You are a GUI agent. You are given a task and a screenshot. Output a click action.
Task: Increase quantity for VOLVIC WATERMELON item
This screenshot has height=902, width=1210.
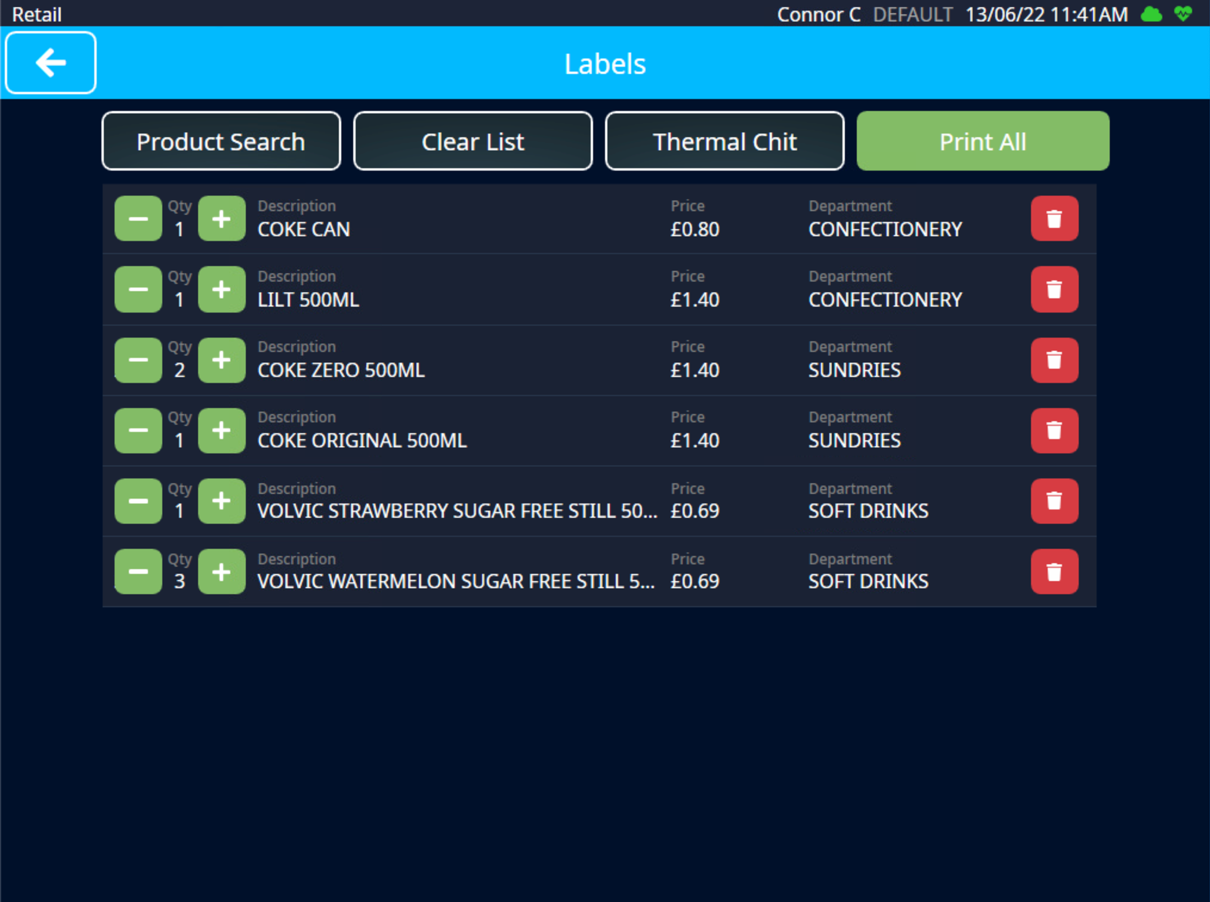(221, 571)
